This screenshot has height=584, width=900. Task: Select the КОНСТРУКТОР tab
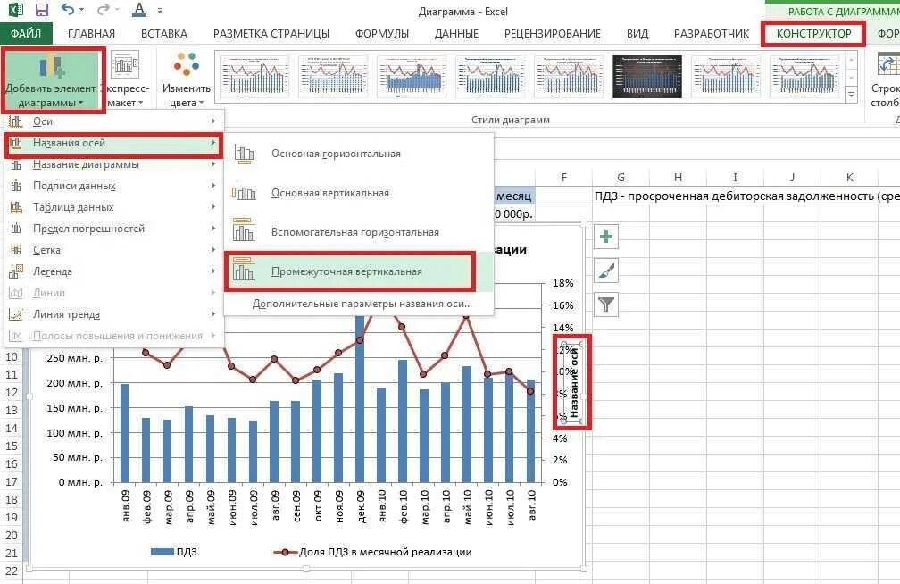pos(814,33)
